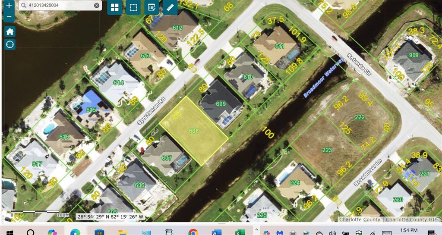
Task: Select the ruler measurement tool
Action: coord(170,8)
